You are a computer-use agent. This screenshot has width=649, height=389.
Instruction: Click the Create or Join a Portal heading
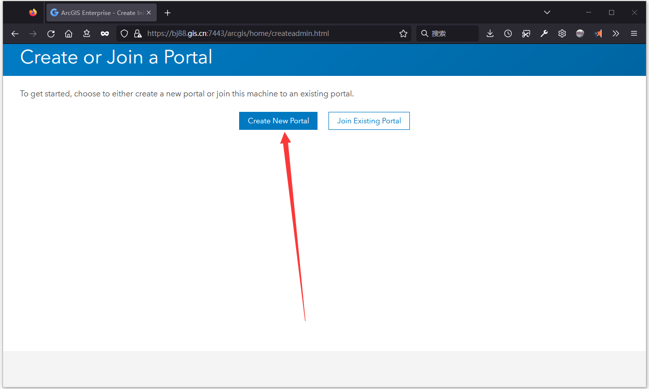(116, 57)
